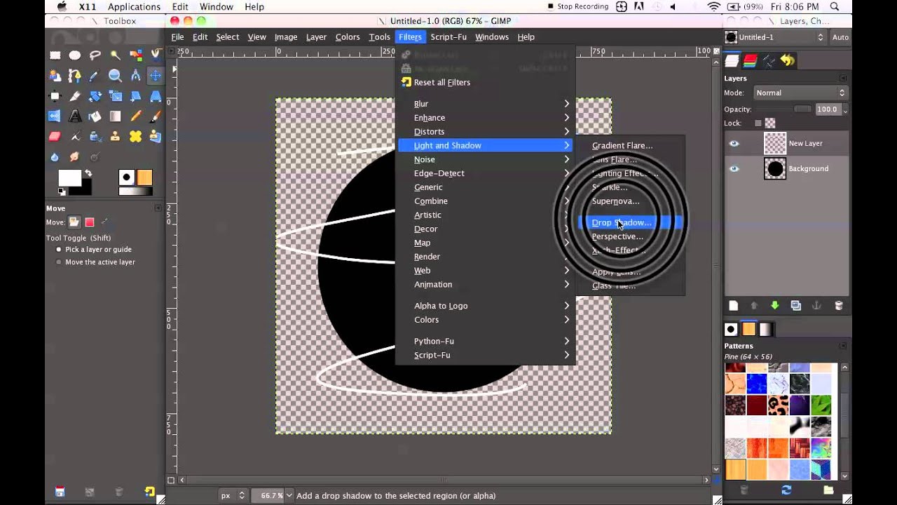Hide the Background layer

click(734, 169)
